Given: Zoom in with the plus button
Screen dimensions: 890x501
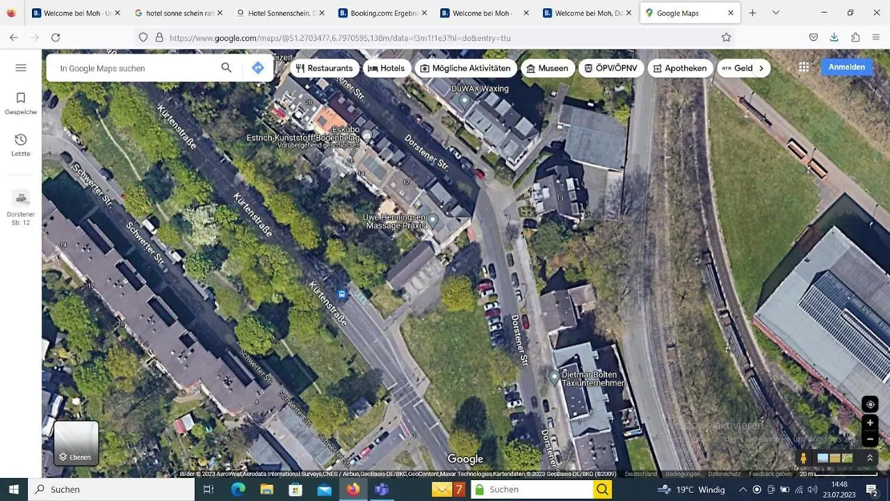Looking at the screenshot, I should tap(870, 423).
